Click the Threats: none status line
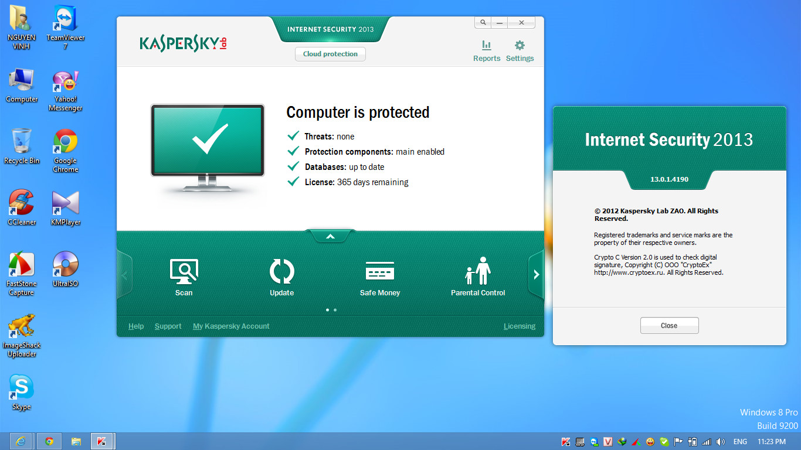Viewport: 801px width, 450px height. pyautogui.click(x=321, y=137)
